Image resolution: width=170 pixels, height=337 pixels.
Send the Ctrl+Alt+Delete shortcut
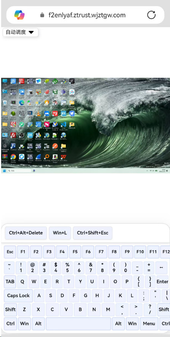26,233
